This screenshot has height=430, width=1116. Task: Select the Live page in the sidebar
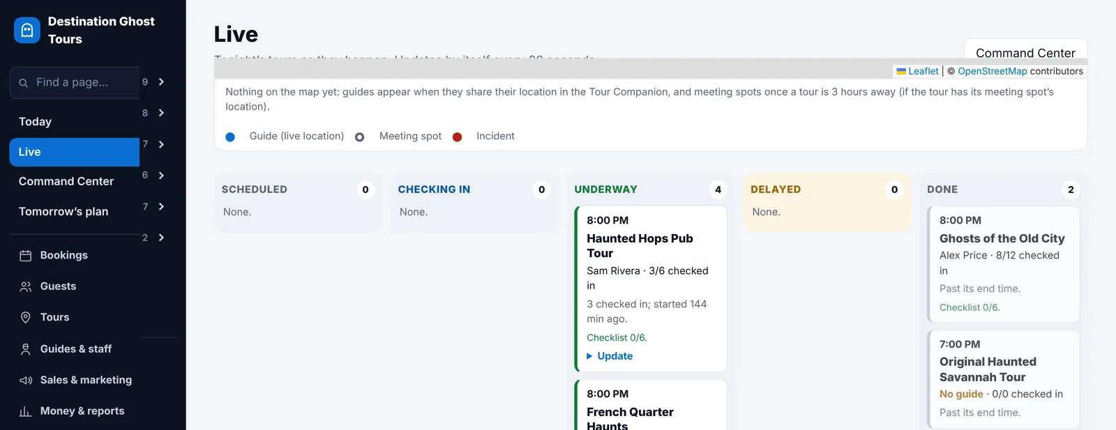pyautogui.click(x=75, y=152)
